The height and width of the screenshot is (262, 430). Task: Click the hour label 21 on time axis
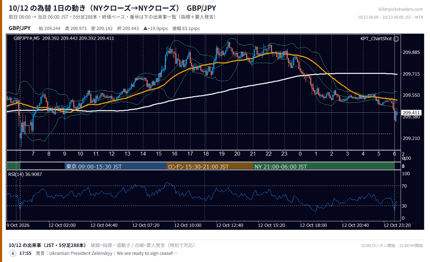pos(253,154)
